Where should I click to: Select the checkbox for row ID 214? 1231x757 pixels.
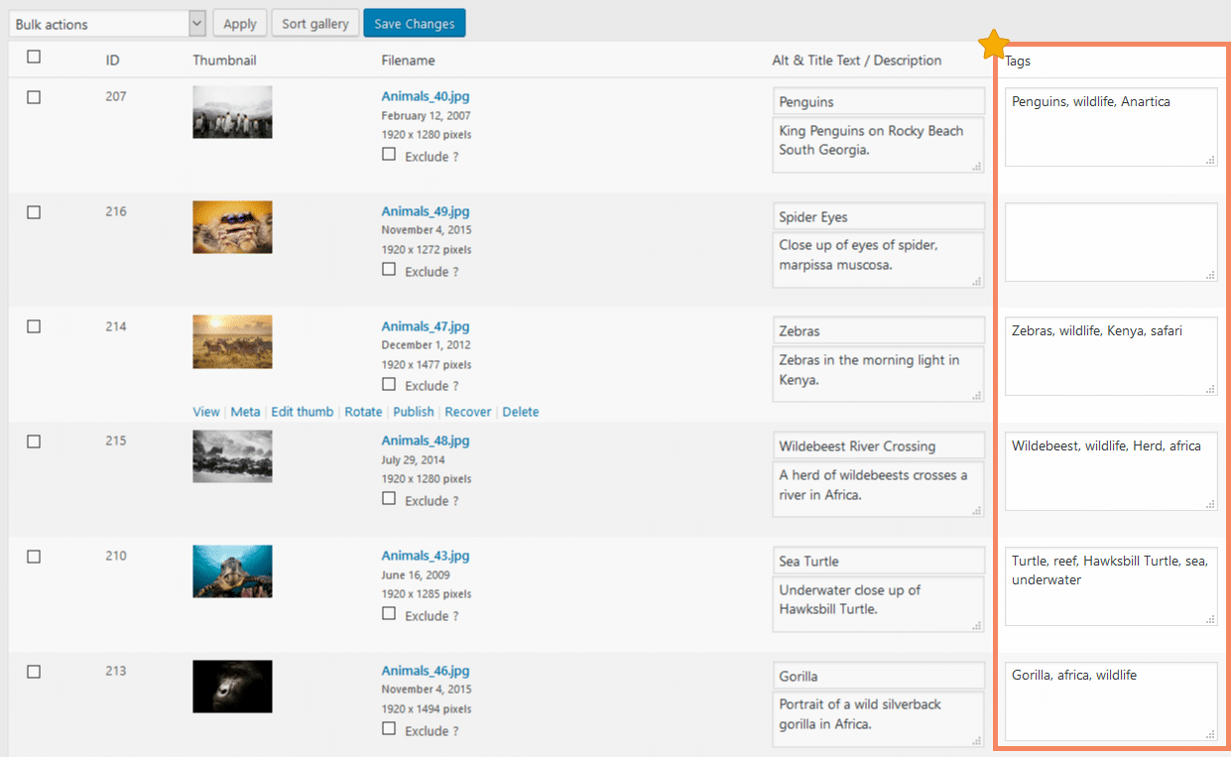[x=34, y=326]
